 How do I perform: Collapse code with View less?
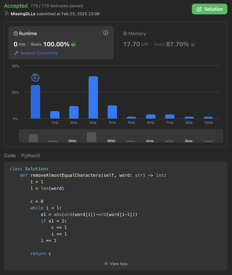[116, 264]
